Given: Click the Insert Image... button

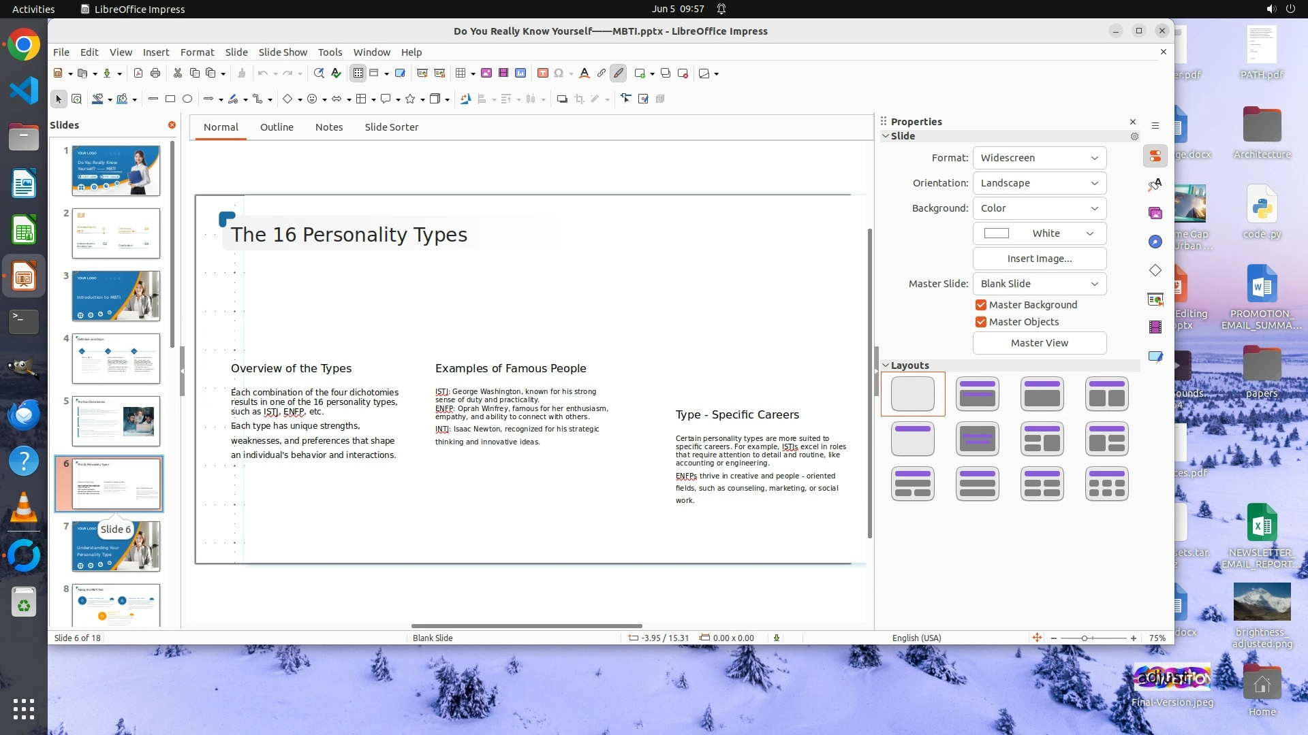Looking at the screenshot, I should (x=1039, y=259).
